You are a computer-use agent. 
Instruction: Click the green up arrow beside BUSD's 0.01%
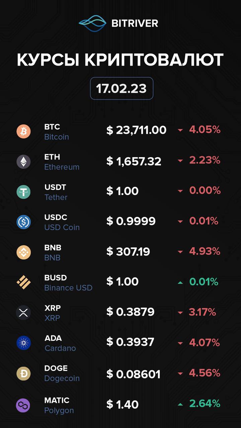180,283
